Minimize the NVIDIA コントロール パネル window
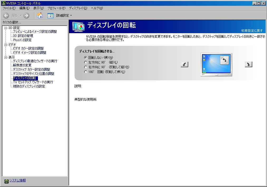This screenshot has width=267, height=187. 254,3
